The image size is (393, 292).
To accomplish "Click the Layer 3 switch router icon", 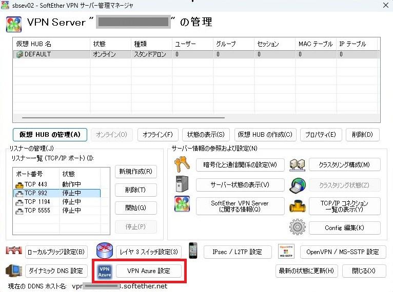I will click(x=105, y=251).
